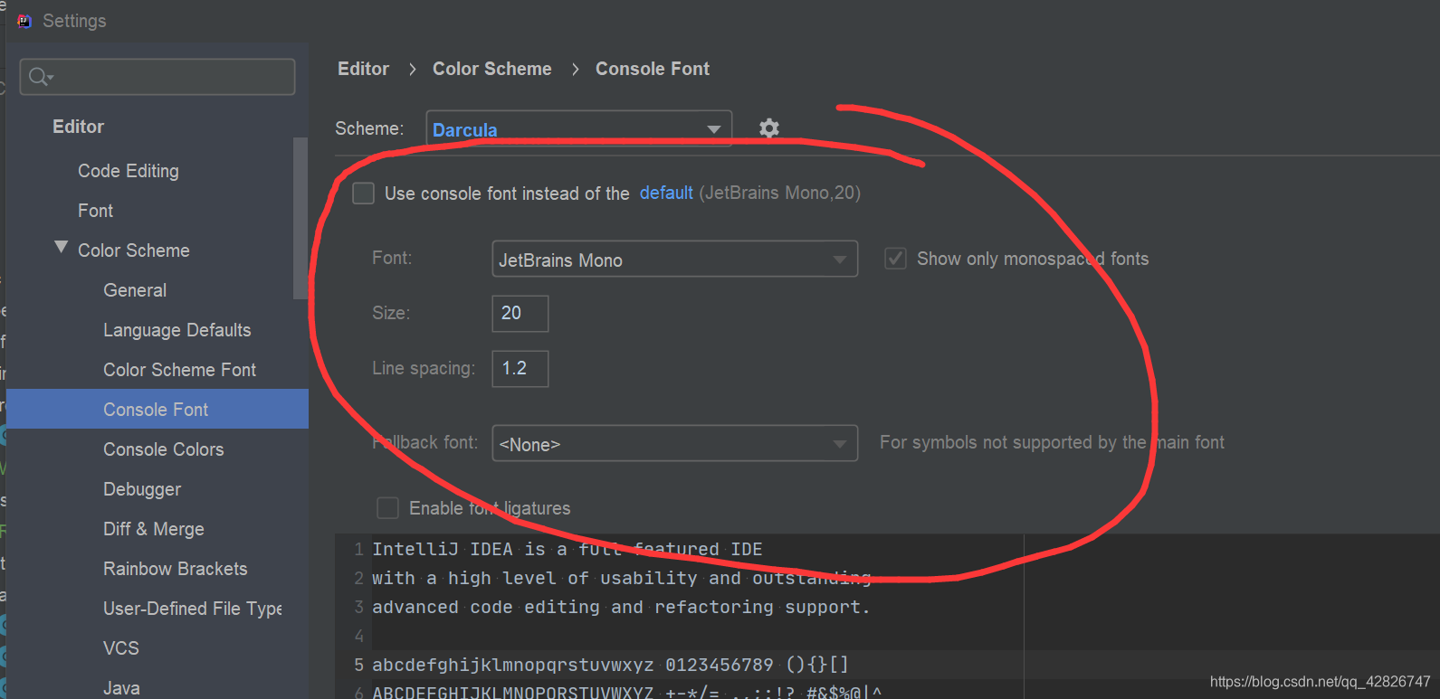Viewport: 1440px width, 699px height.
Task: Open the Font JetBrains Mono dropdown
Action: pos(674,260)
